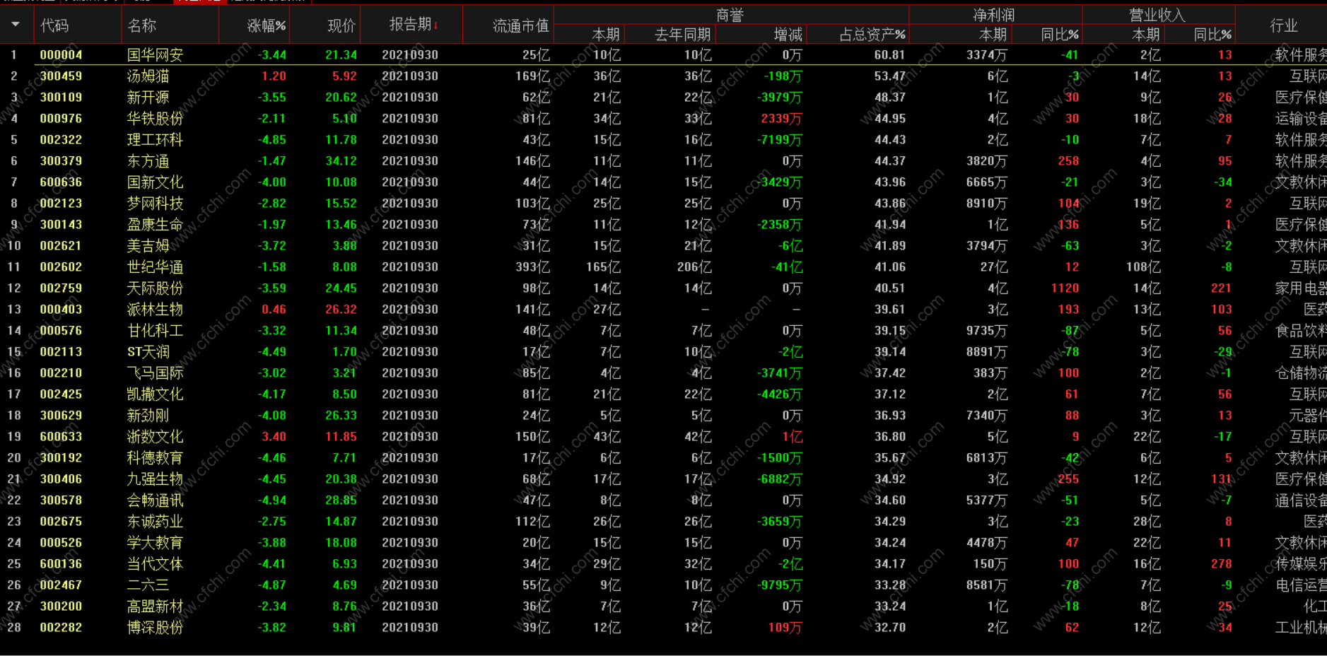Sort by 占总资产% column header
This screenshot has width=1327, height=656.
point(872,34)
